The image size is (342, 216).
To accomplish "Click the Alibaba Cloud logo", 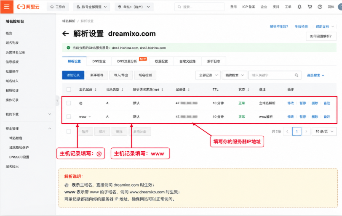I will 28,7.
